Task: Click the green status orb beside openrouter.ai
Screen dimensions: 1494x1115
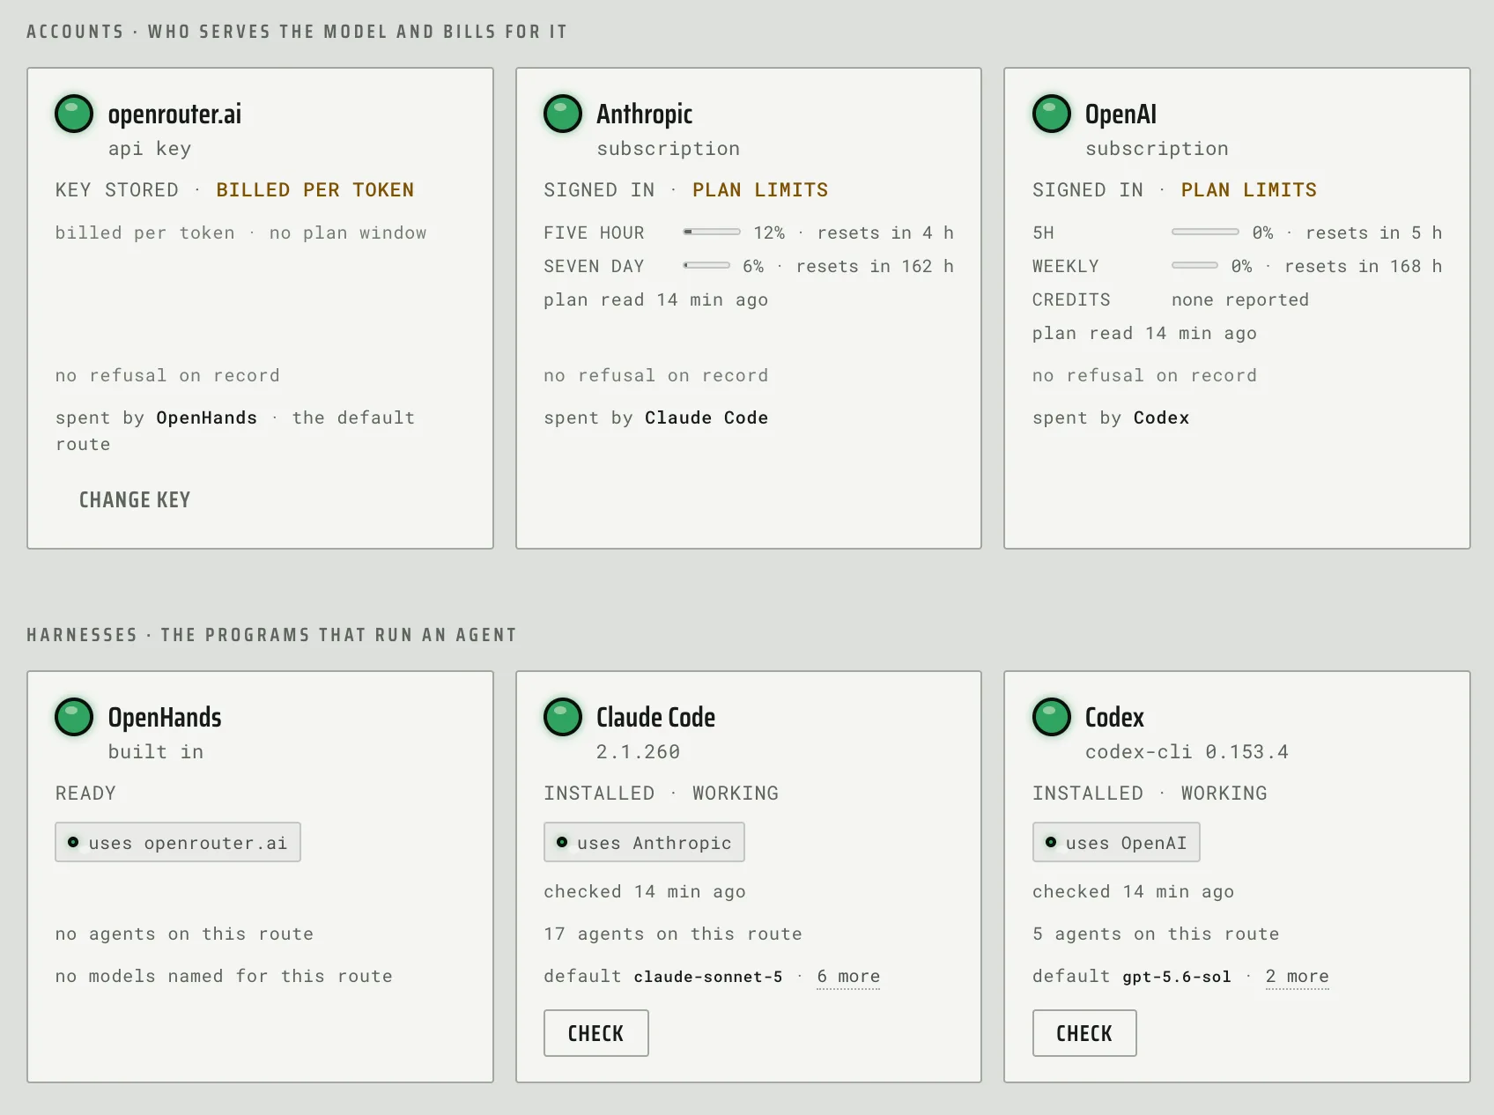Action: click(74, 114)
